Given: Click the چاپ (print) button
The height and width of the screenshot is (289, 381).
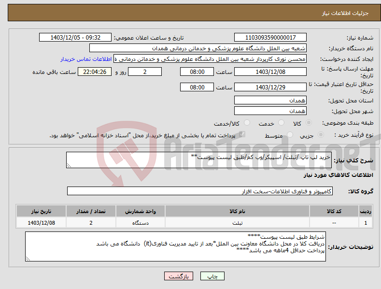Looking at the screenshot, I should coord(212,276).
